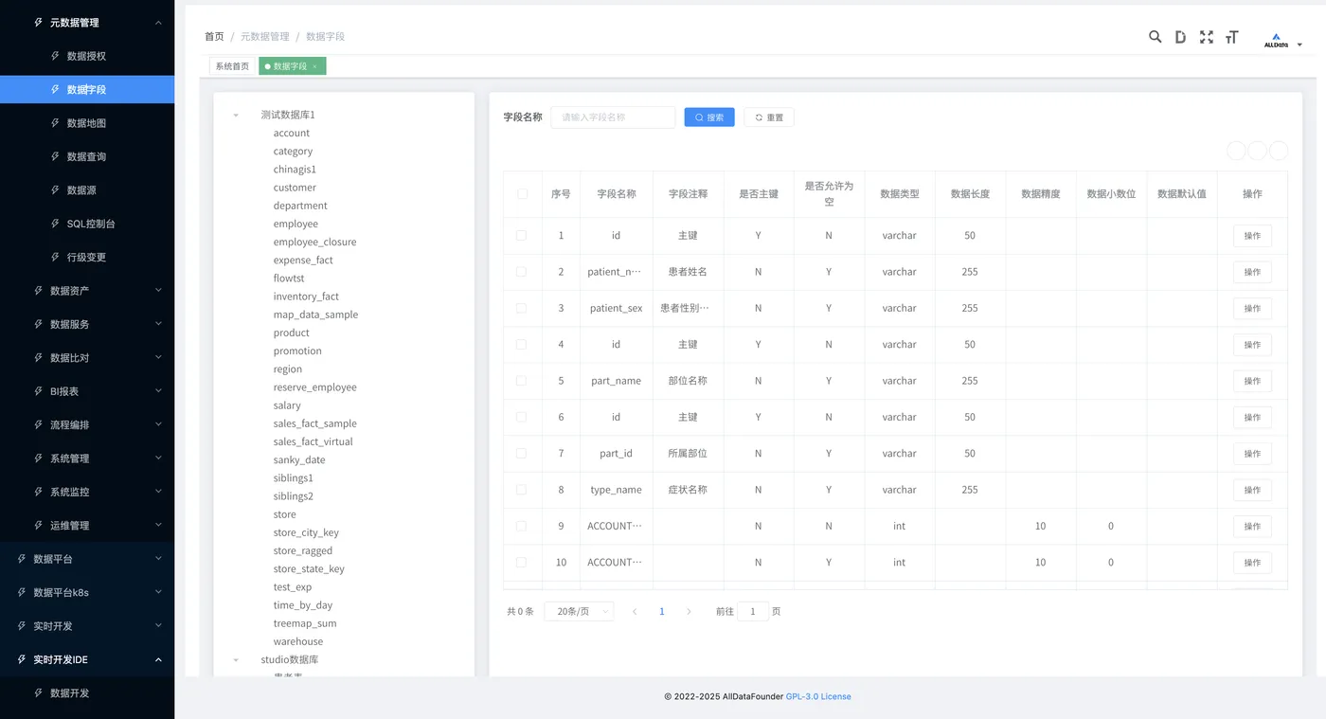Focus the 字段名称 search input field
This screenshot has height=719, width=1326.
613,117
